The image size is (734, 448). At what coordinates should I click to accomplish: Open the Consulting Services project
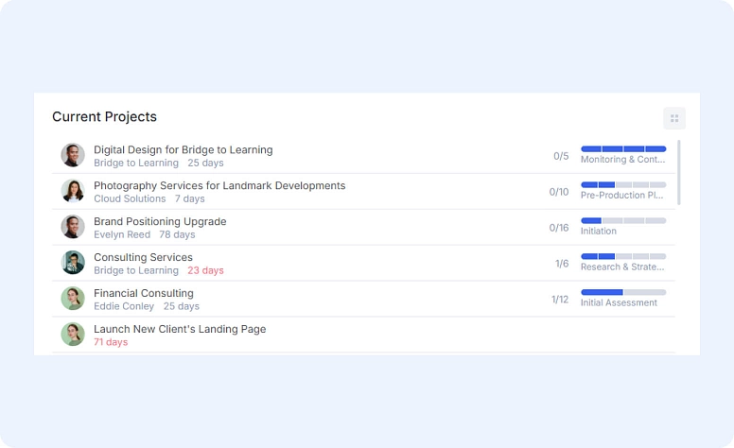tap(143, 257)
